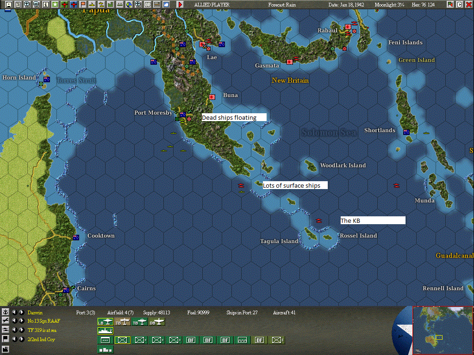Click the 'C' button in top bar
This screenshot has width=474, height=355.
pos(460,5)
